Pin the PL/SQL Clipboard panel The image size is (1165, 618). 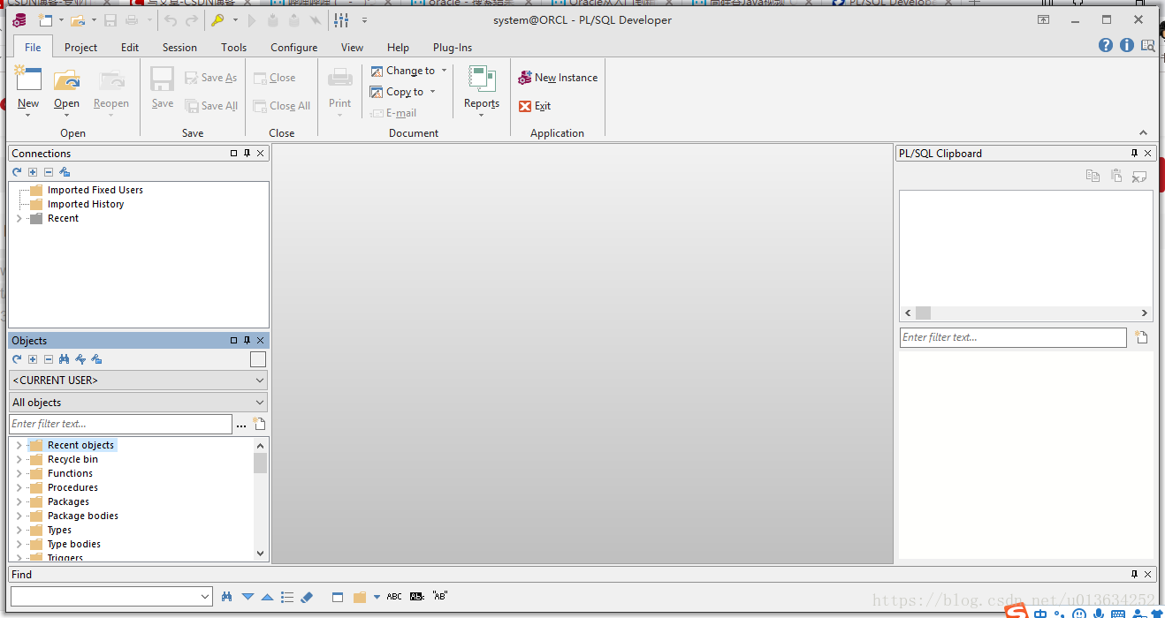coord(1135,153)
